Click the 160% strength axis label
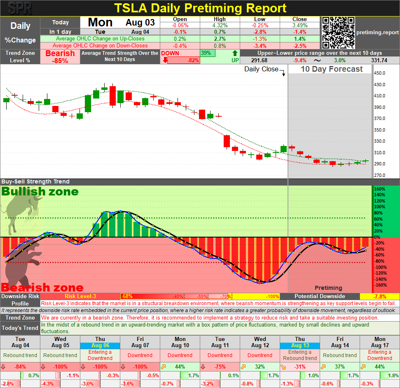Viewport: 400px width, 388px height. 379,189
